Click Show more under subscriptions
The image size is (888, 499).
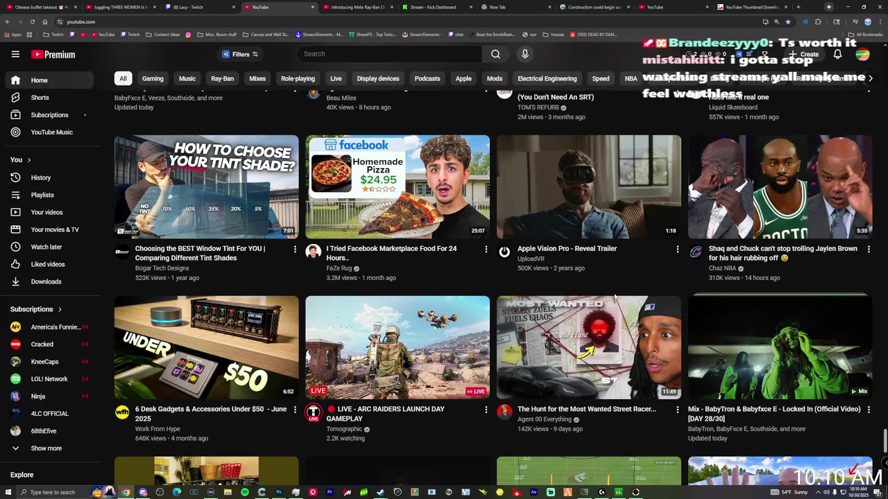[46, 448]
